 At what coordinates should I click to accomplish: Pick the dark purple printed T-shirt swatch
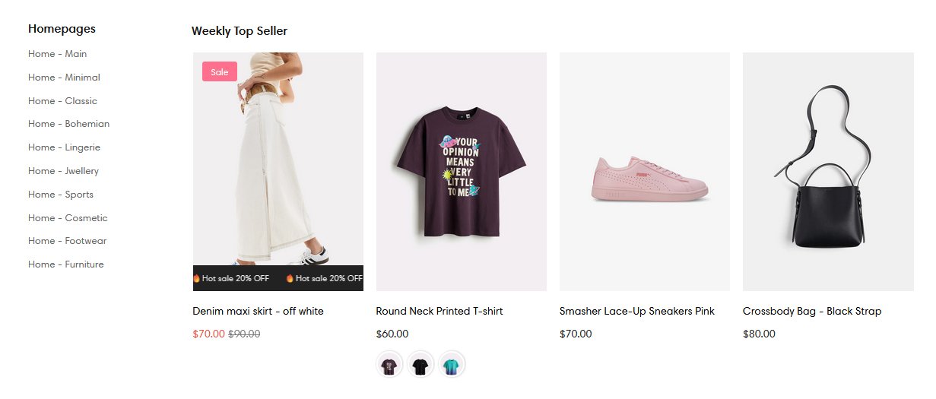[x=389, y=366]
